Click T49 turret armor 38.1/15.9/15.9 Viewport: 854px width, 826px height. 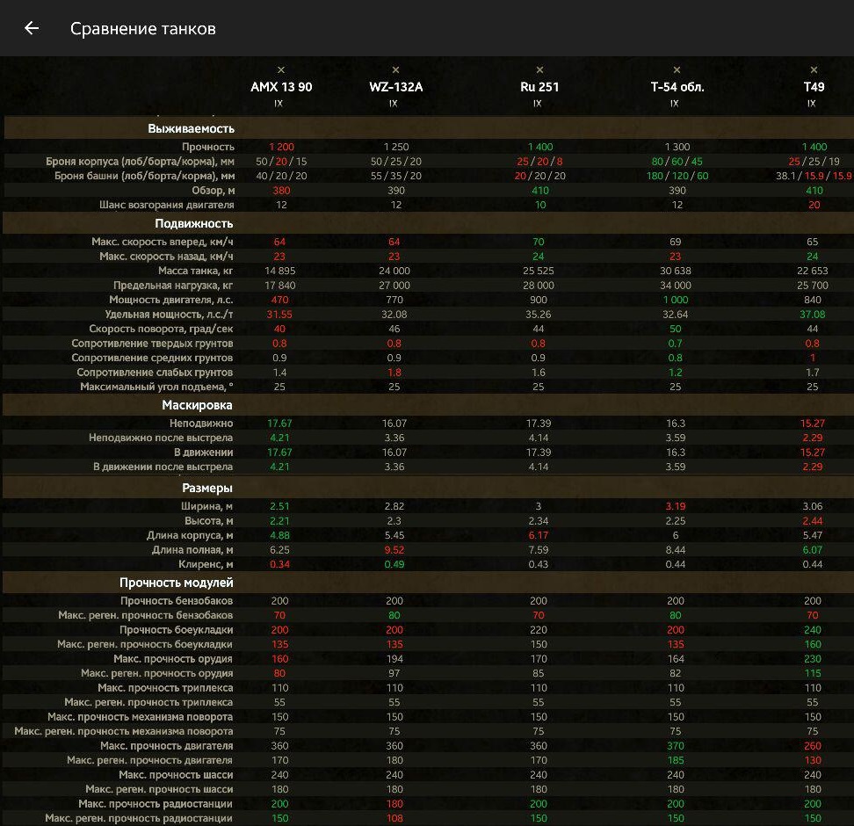coord(814,176)
